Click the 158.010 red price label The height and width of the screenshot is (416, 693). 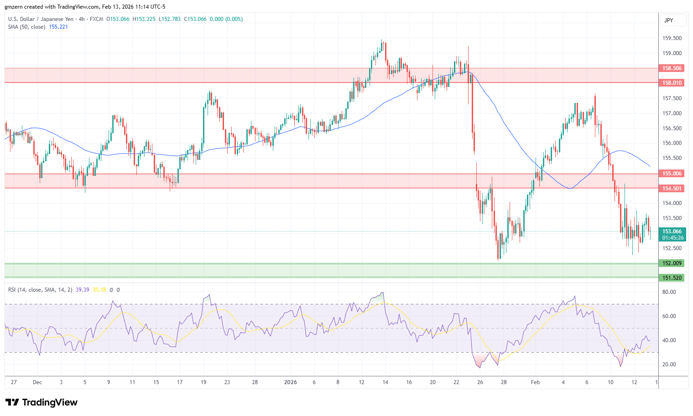(x=672, y=83)
